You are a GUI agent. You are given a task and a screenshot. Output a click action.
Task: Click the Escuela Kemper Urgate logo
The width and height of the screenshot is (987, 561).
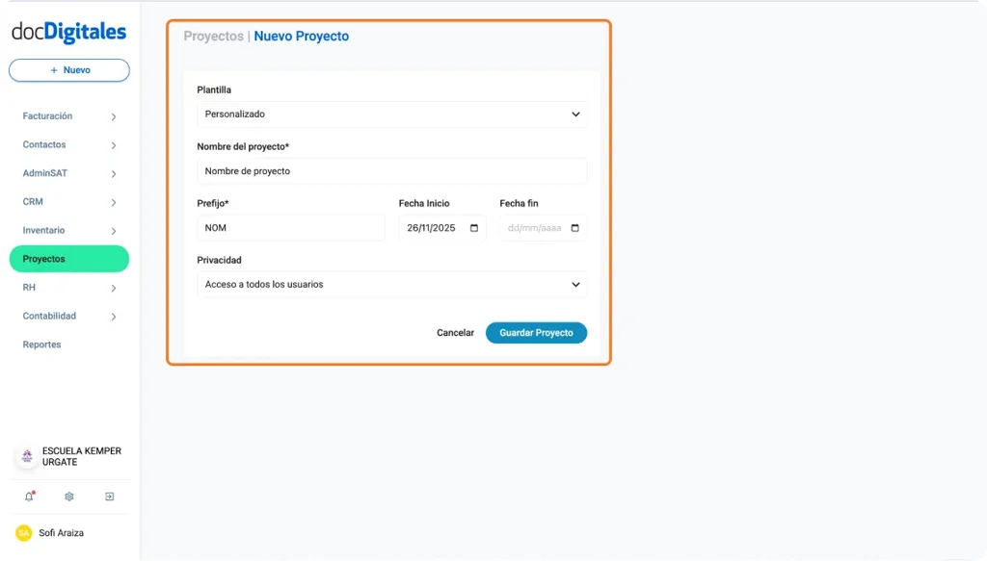point(25,456)
